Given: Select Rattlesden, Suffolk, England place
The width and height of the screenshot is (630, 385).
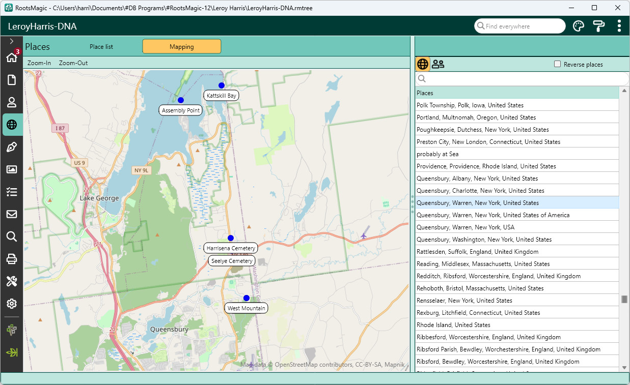Looking at the screenshot, I should click(517, 252).
